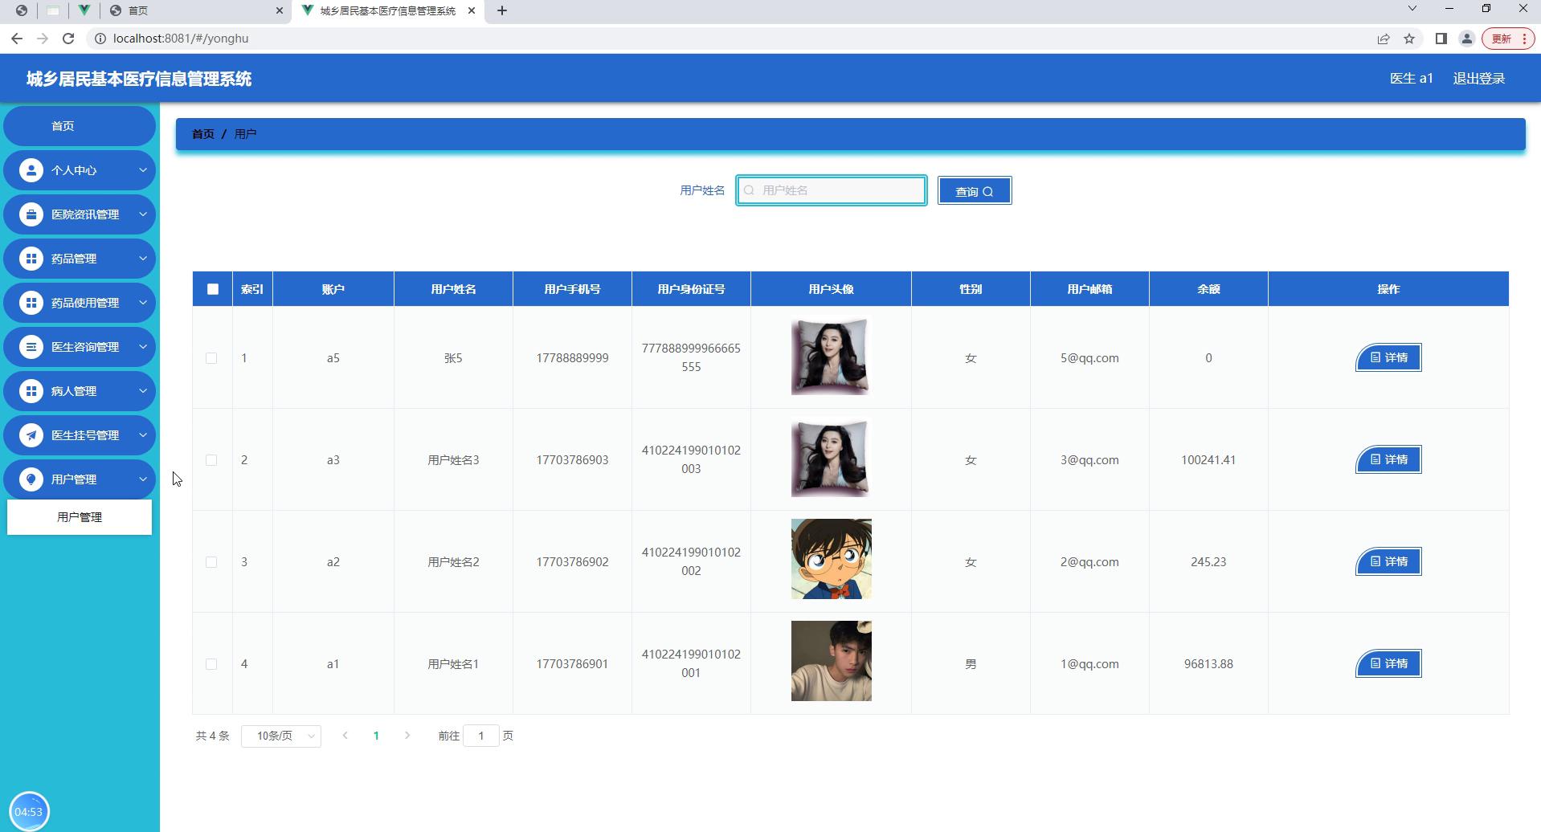Viewport: 1541px width, 832px height.
Task: Expand the 药品管理 menu chevron
Action: [142, 259]
